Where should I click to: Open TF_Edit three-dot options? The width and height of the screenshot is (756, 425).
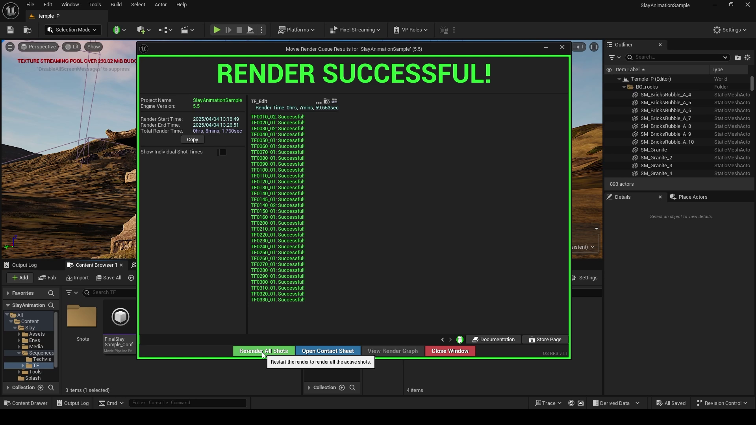tap(319, 102)
